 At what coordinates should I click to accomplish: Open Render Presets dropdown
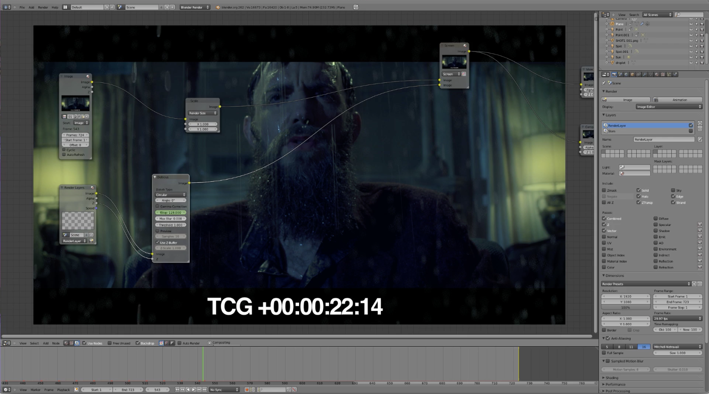tap(646, 284)
